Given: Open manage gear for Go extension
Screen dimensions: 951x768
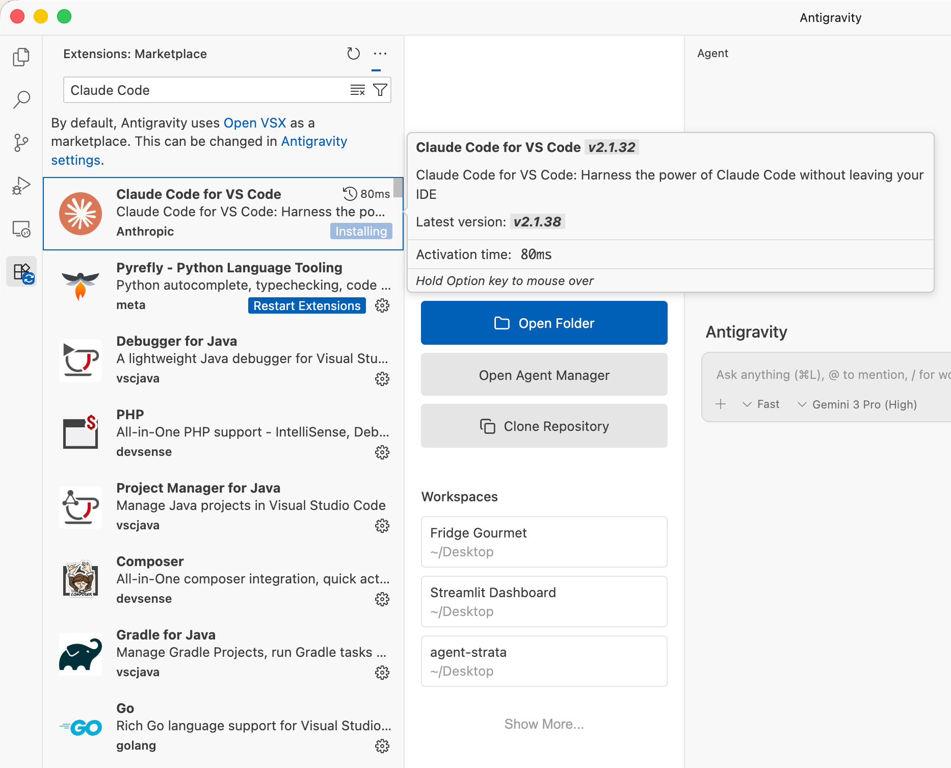Looking at the screenshot, I should point(382,746).
